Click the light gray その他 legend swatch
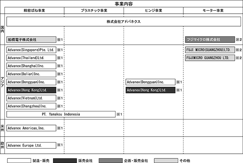This screenshot has width=243, height=163. click(166, 161)
